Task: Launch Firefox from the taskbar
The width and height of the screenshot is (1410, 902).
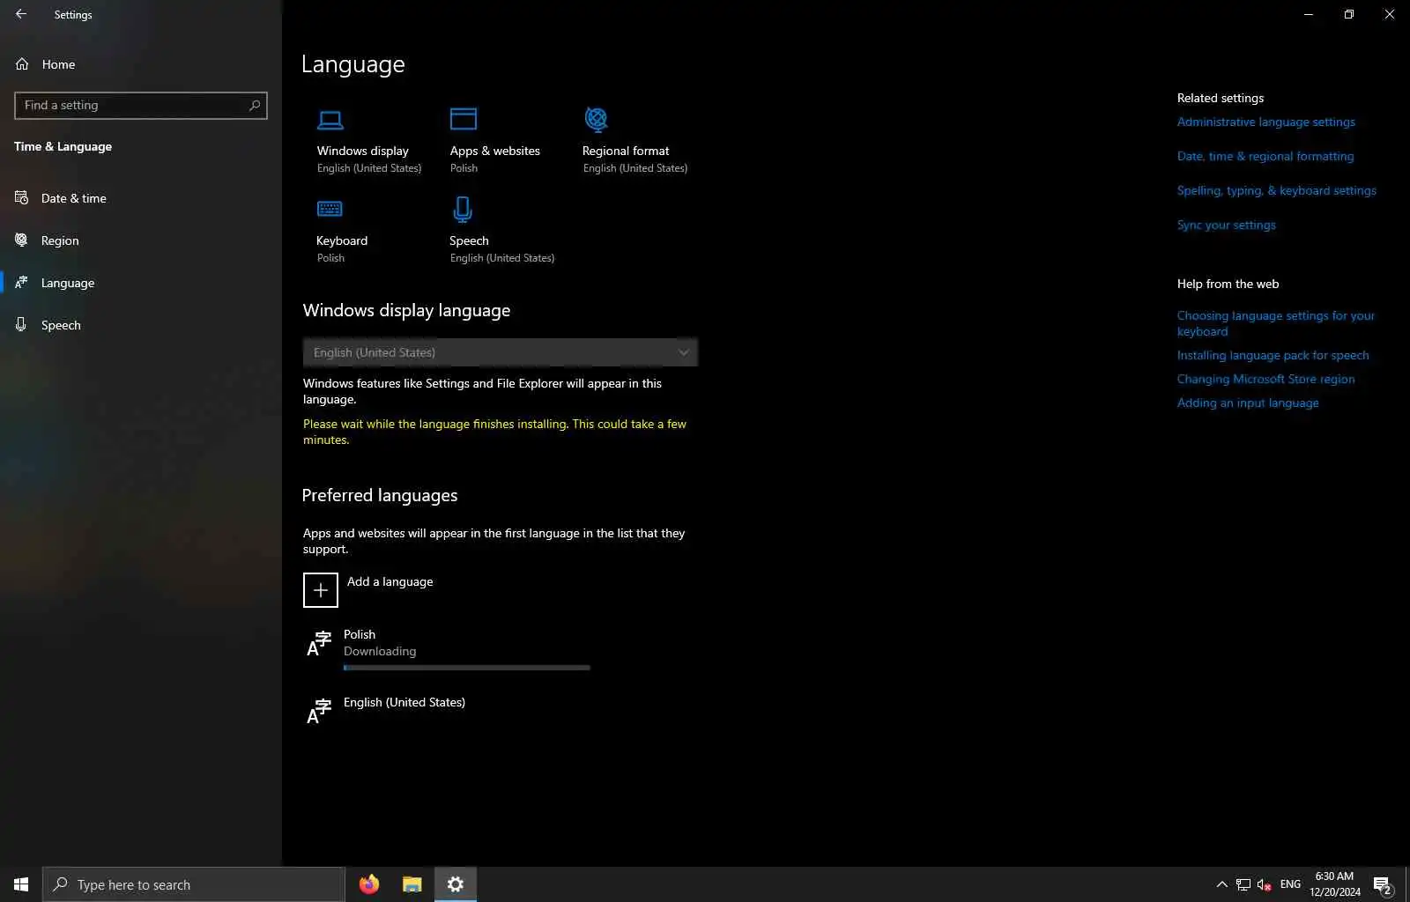Action: point(369,884)
